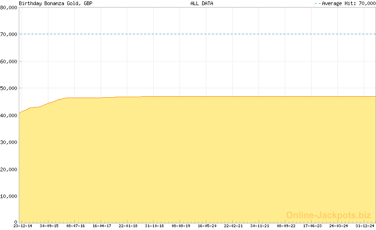This screenshot has height=230, width=376.
Task: Click the 16-05-20 x-axis date
Action: [207, 226]
